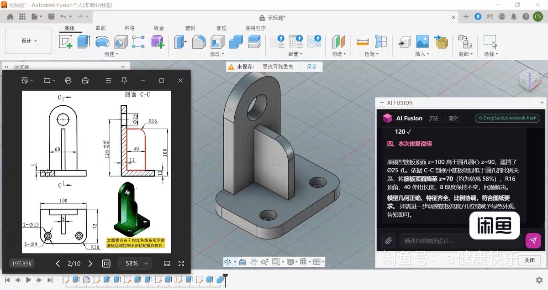Toggle actual-size 1:1 view in image viewer
This screenshot has height=290, width=548.
(106, 264)
